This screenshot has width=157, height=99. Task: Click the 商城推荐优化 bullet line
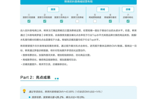coord(49,60)
